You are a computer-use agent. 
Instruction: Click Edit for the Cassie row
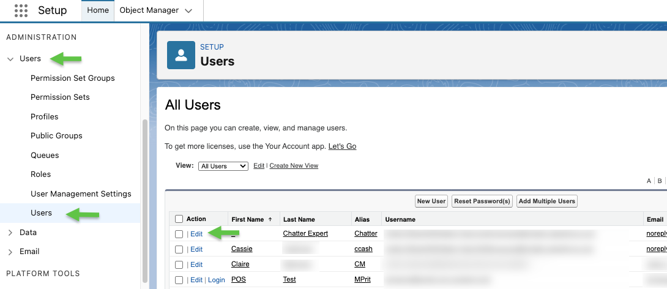click(196, 249)
